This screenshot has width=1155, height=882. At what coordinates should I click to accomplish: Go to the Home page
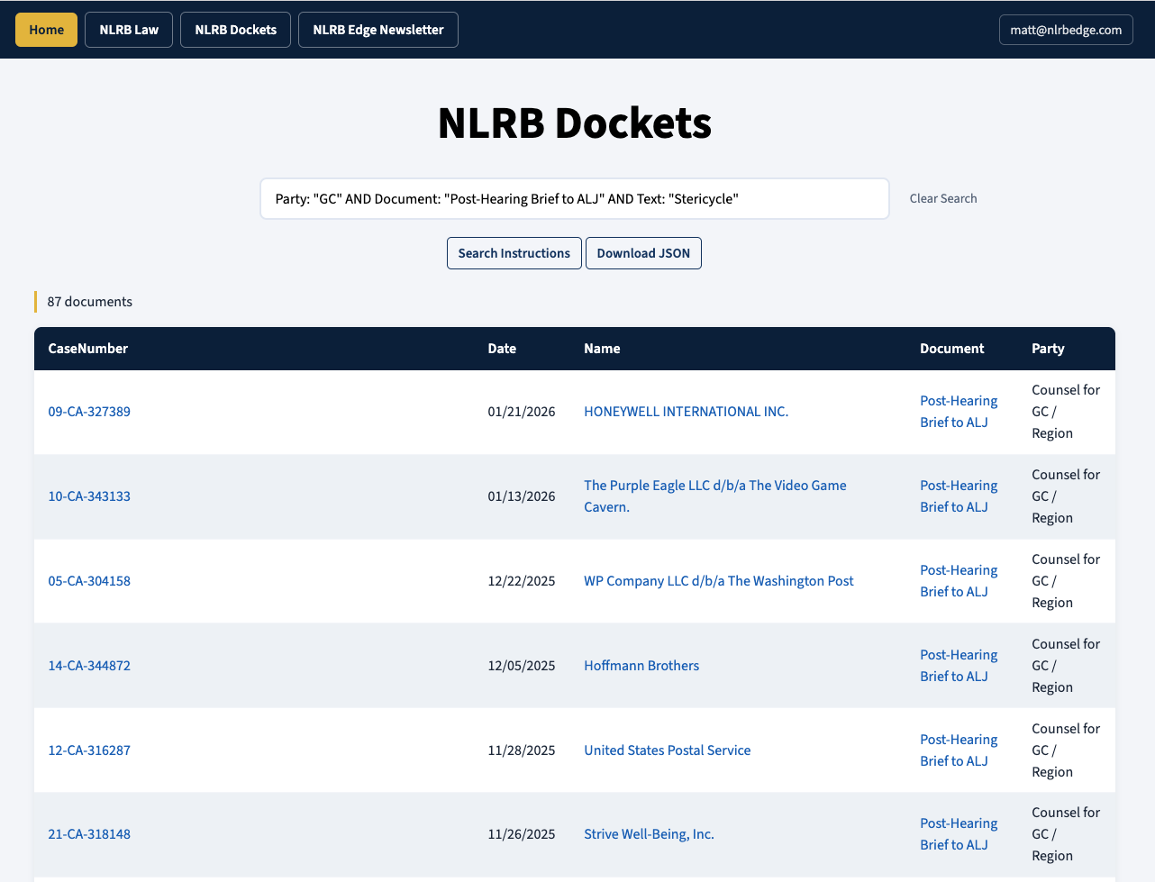pyautogui.click(x=46, y=30)
